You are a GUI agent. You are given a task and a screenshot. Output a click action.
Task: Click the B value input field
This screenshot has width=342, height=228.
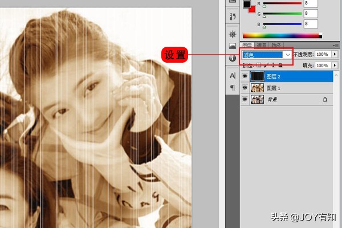coord(311,24)
